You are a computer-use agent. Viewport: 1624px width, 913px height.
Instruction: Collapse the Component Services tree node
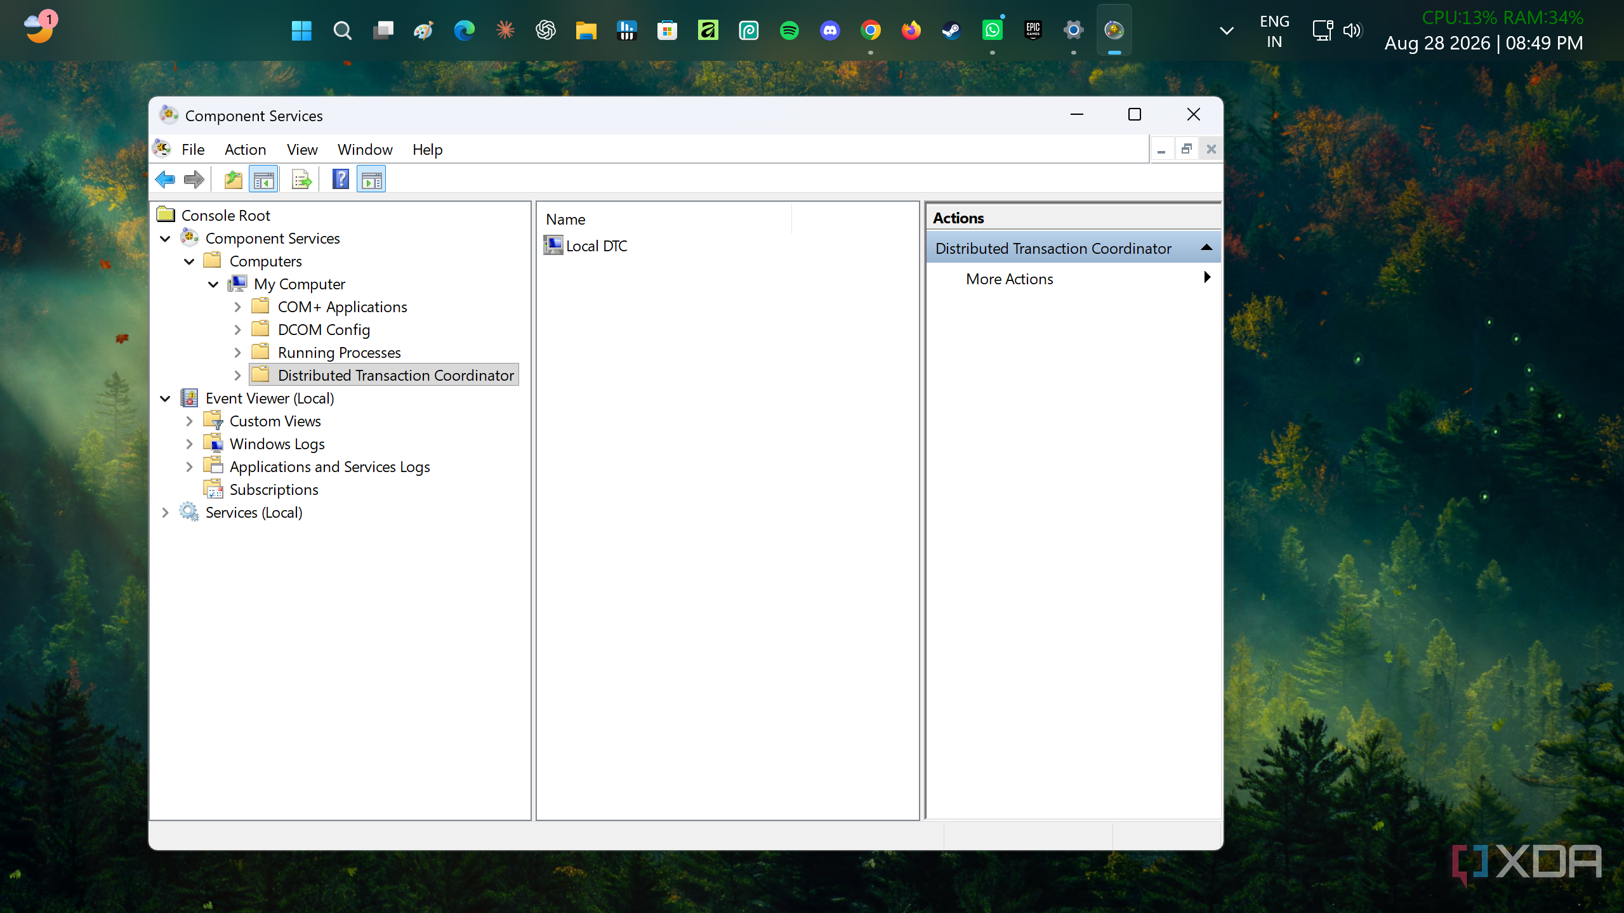click(x=165, y=239)
